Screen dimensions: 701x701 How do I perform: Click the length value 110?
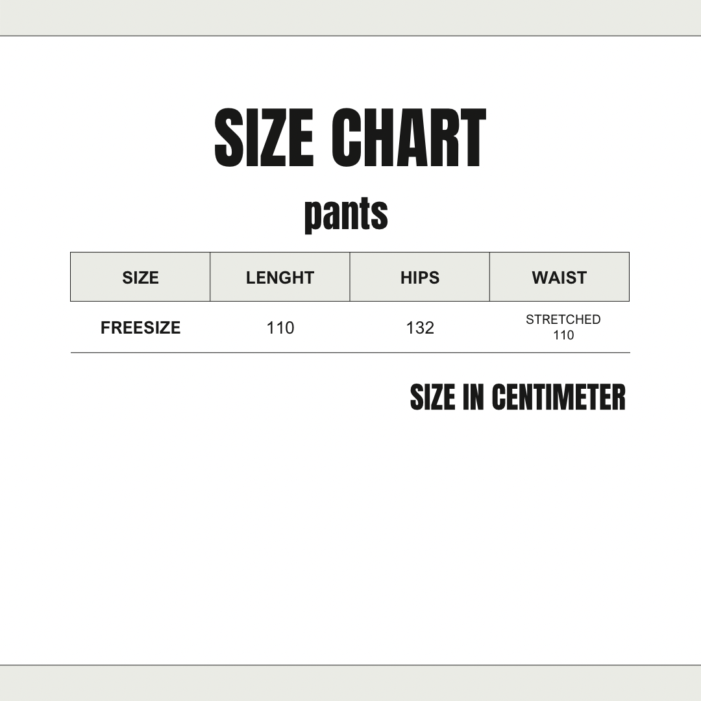tap(280, 328)
